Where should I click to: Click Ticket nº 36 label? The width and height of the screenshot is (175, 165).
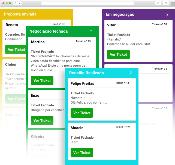pos(159,69)
